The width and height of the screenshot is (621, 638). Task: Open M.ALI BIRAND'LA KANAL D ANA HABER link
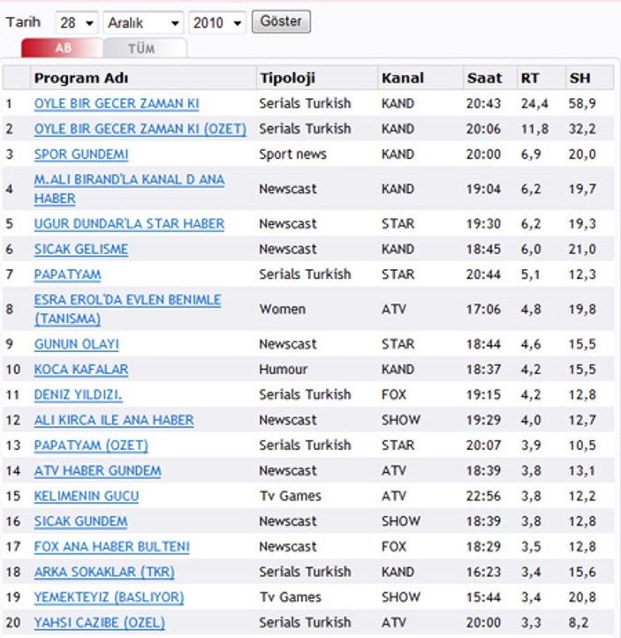(129, 189)
